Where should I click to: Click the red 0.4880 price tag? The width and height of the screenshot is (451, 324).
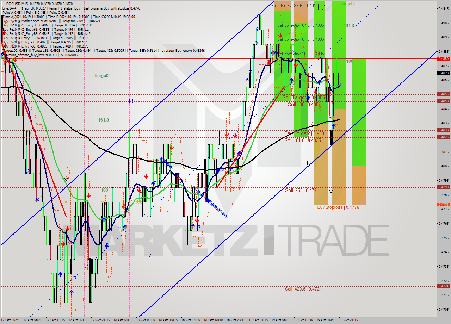(x=443, y=59)
